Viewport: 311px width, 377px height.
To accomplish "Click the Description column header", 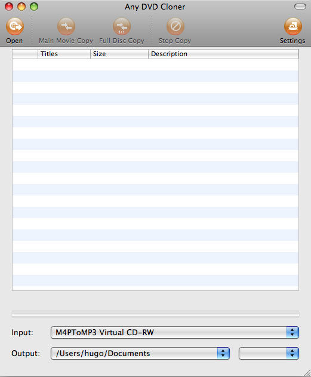I will coord(223,54).
